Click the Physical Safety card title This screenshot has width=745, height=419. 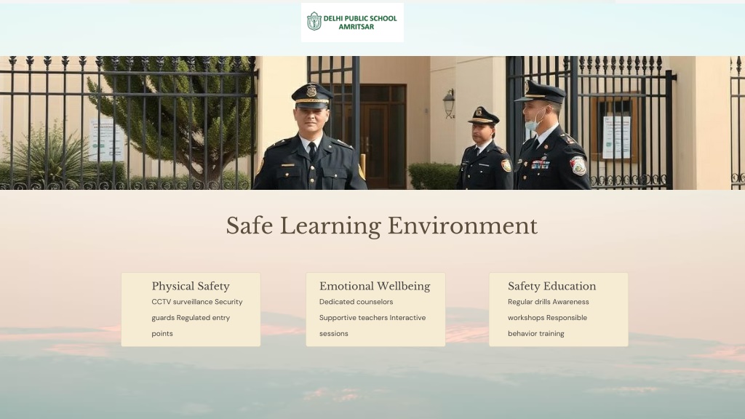191,286
